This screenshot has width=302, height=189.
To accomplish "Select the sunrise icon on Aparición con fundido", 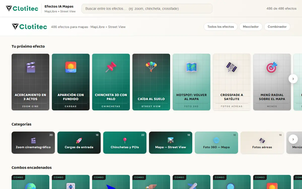I will coord(71,67).
